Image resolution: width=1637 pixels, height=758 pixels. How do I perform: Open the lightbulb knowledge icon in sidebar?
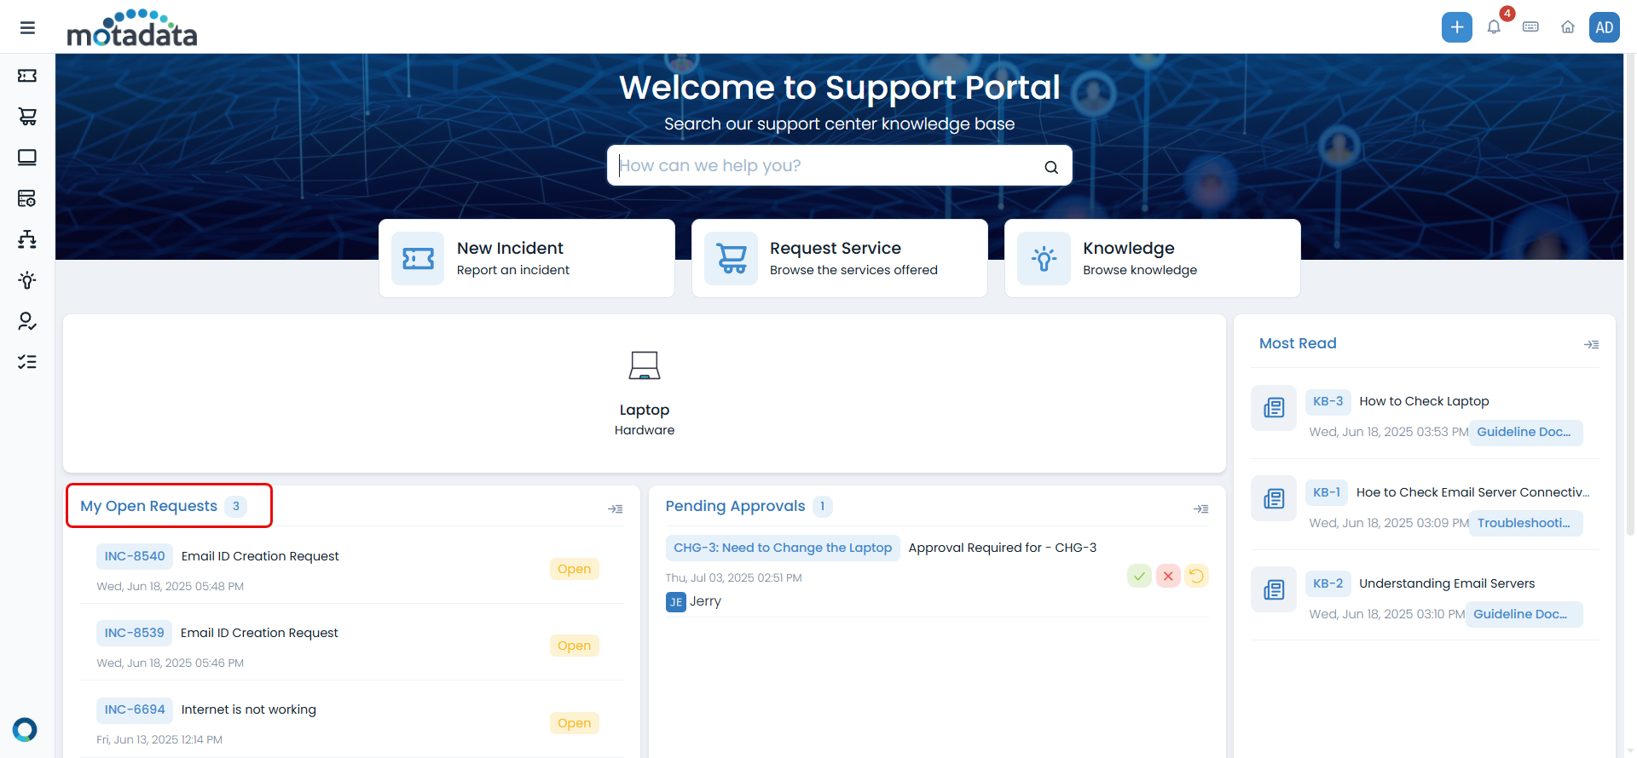click(27, 280)
